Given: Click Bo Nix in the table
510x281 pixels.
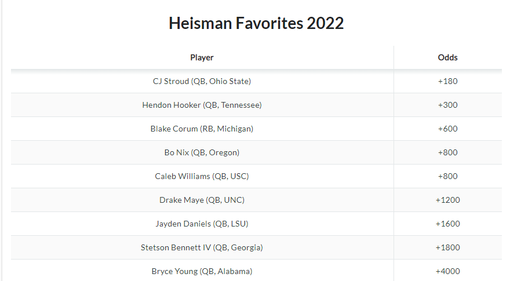Looking at the screenshot, I should (x=202, y=152).
